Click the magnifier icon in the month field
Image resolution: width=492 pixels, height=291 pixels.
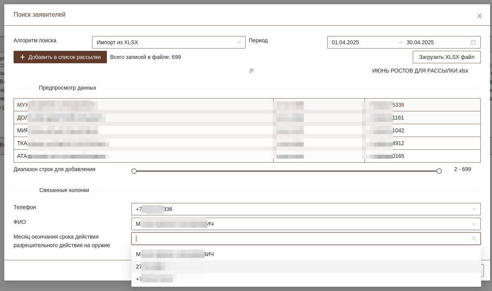474,239
